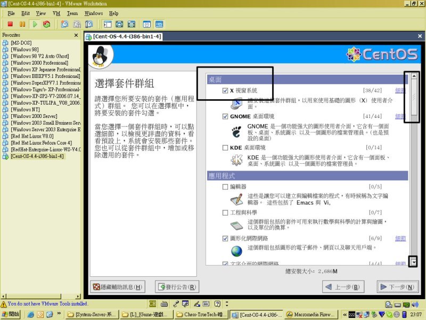Check the 編輯器 package group
Image resolution: width=426 pixels, height=320 pixels.
tap(225, 187)
